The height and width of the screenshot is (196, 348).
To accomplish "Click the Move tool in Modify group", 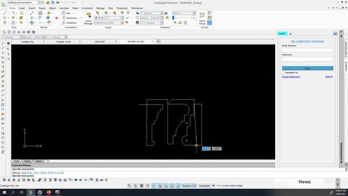I will 32,23.
